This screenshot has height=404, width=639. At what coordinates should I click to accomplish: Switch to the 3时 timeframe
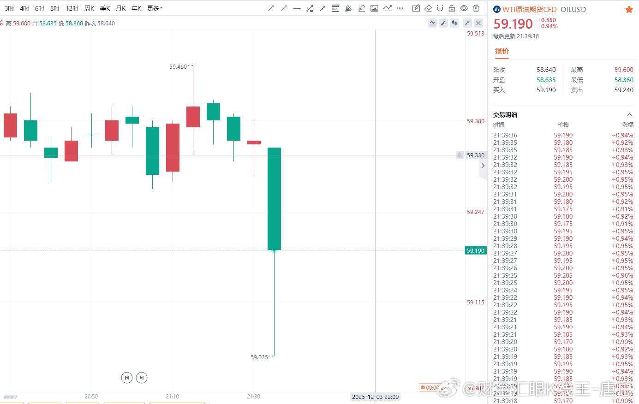pyautogui.click(x=9, y=8)
